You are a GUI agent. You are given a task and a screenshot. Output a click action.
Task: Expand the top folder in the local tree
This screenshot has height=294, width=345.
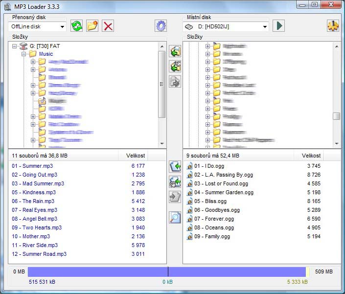coord(207,46)
